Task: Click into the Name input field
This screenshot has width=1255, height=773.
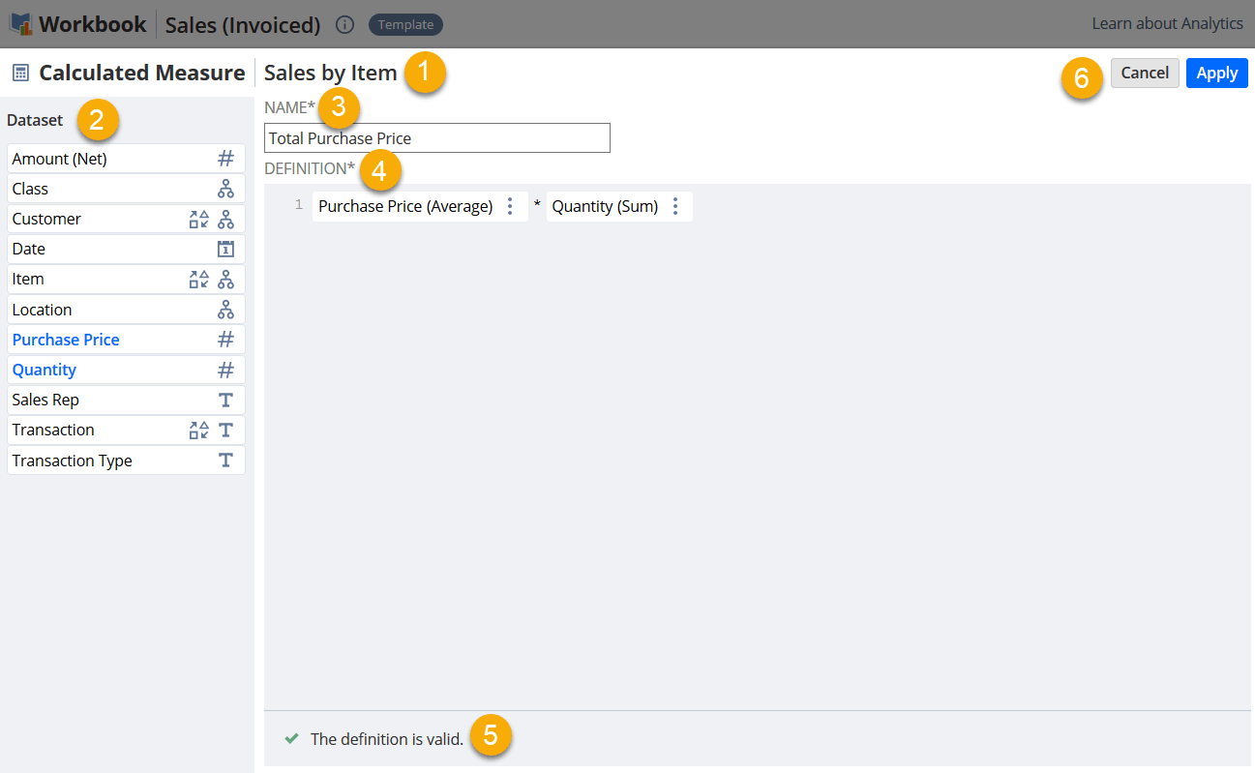Action: [437, 138]
